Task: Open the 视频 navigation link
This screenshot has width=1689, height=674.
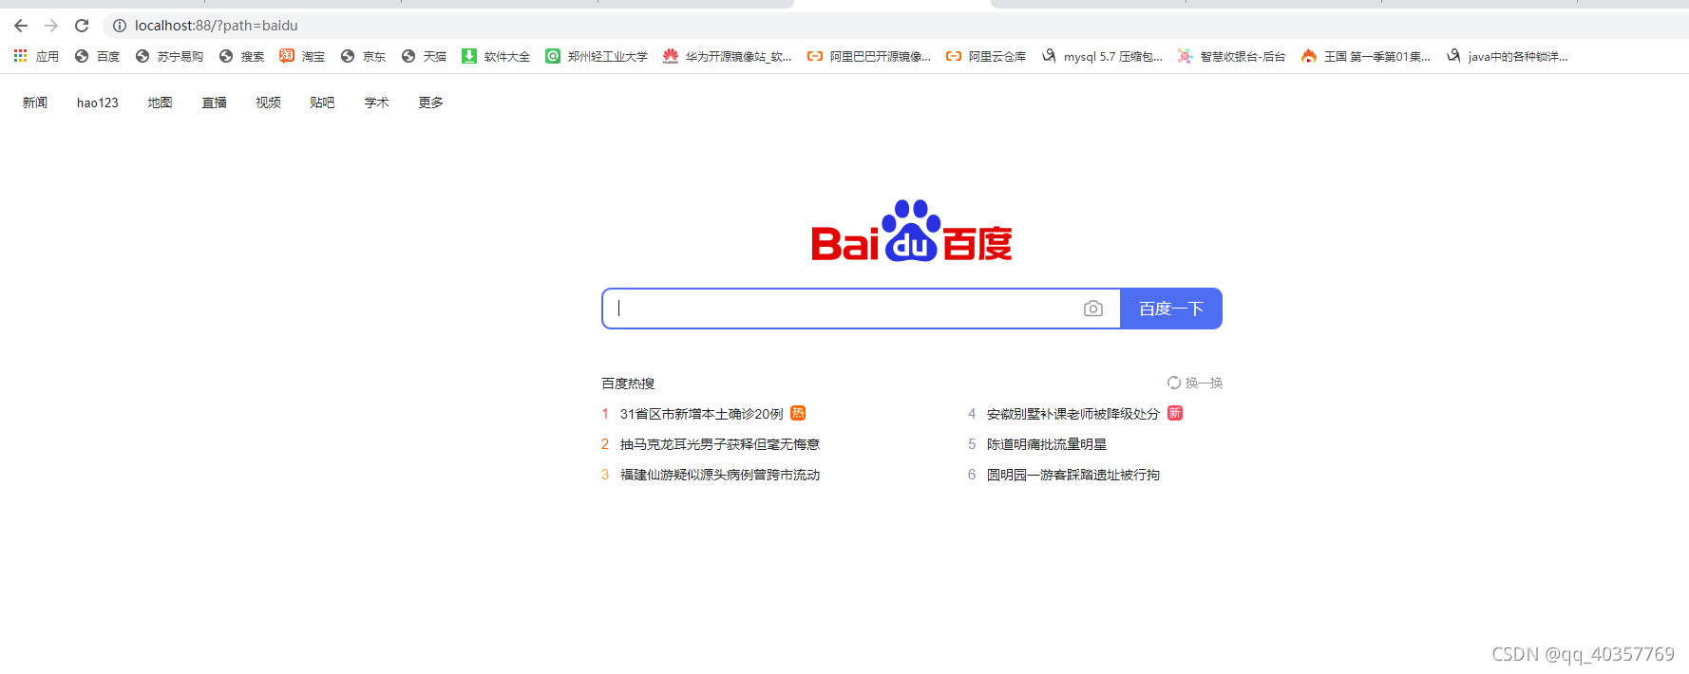Action: 268,103
